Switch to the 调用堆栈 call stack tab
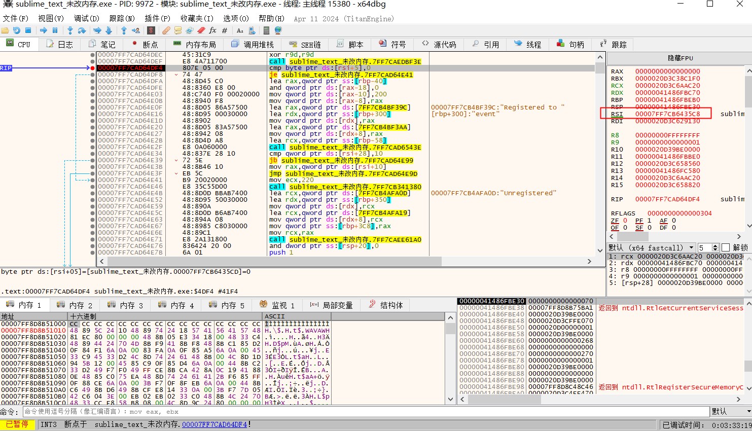The width and height of the screenshot is (752, 431). [253, 44]
